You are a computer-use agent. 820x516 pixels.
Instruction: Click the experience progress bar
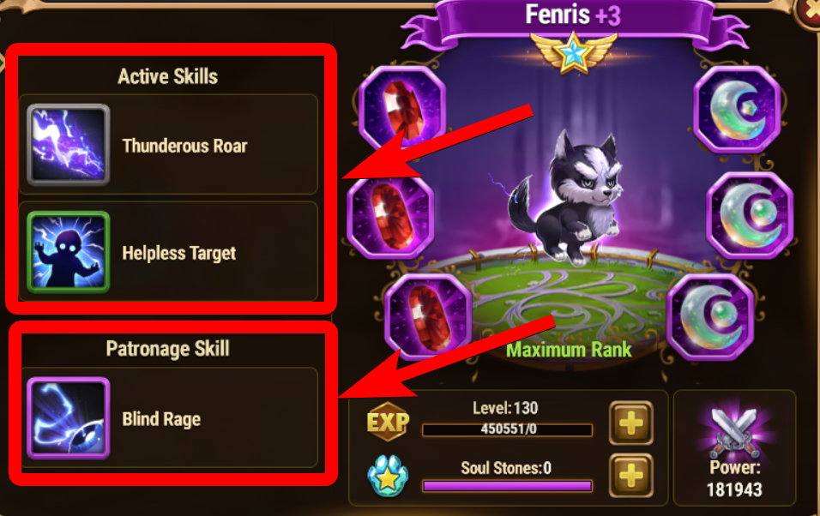[x=507, y=429]
